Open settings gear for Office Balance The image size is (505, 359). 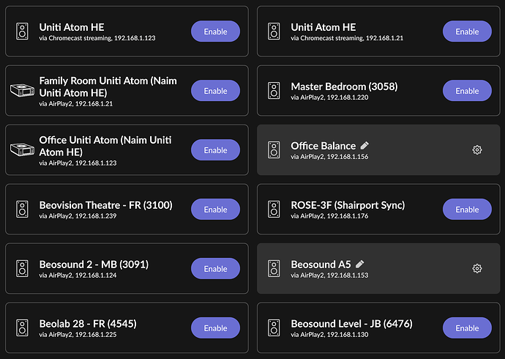click(x=477, y=150)
